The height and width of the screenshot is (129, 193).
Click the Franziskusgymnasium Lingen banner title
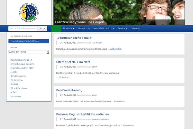pyautogui.click(x=79, y=22)
